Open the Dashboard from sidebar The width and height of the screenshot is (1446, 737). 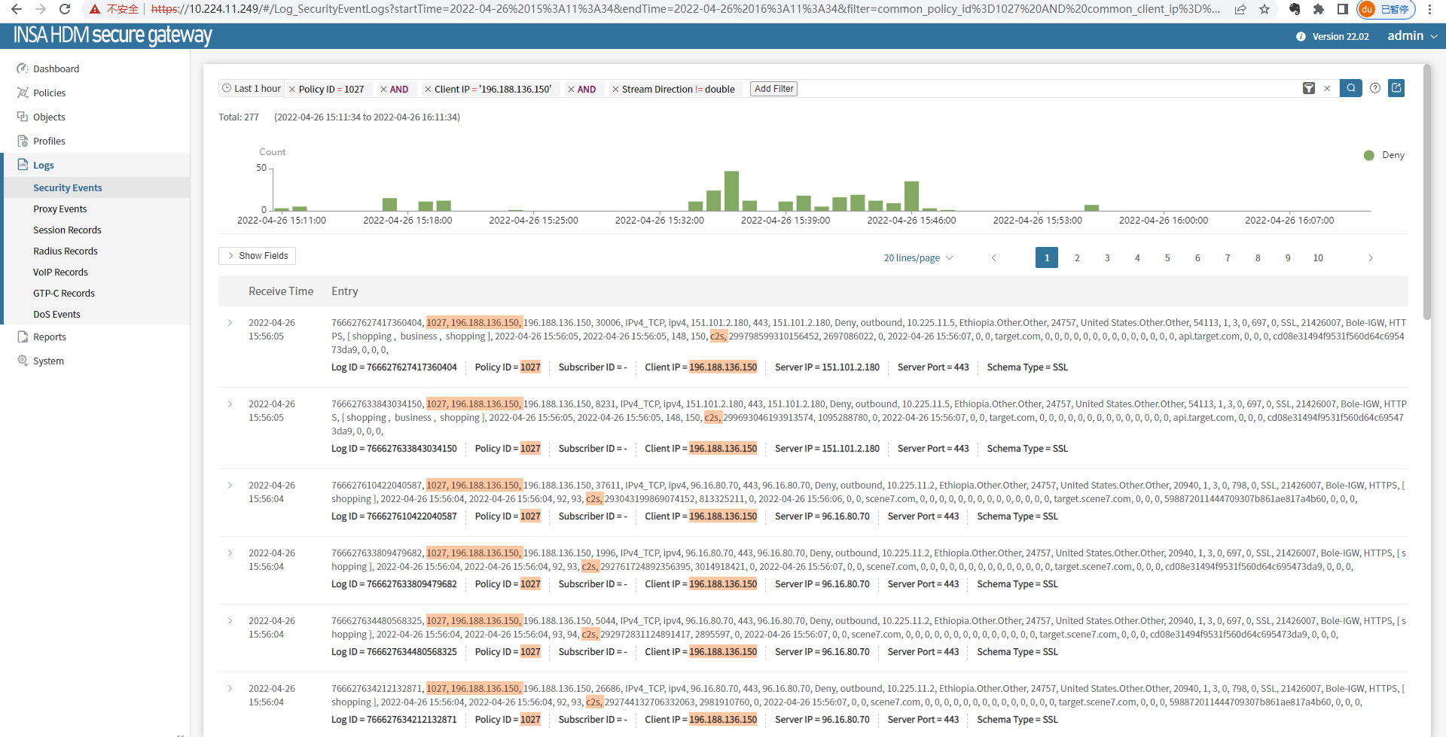[56, 69]
